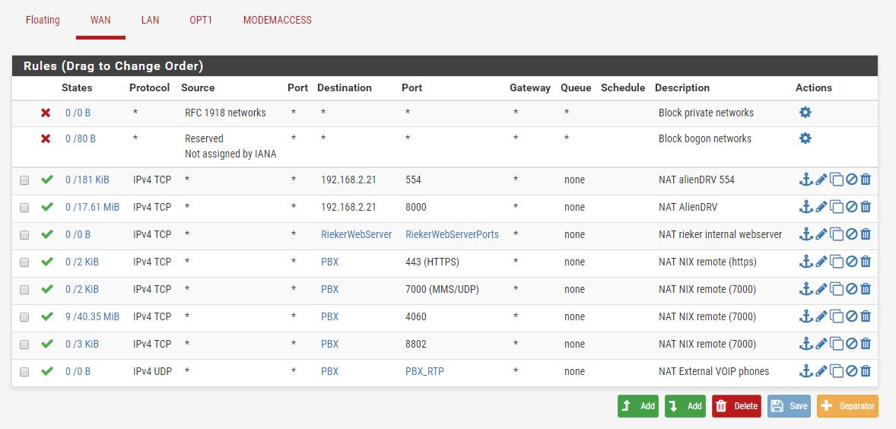Open the MODEMACCESS tab
This screenshot has height=429, width=896.
[x=277, y=20]
